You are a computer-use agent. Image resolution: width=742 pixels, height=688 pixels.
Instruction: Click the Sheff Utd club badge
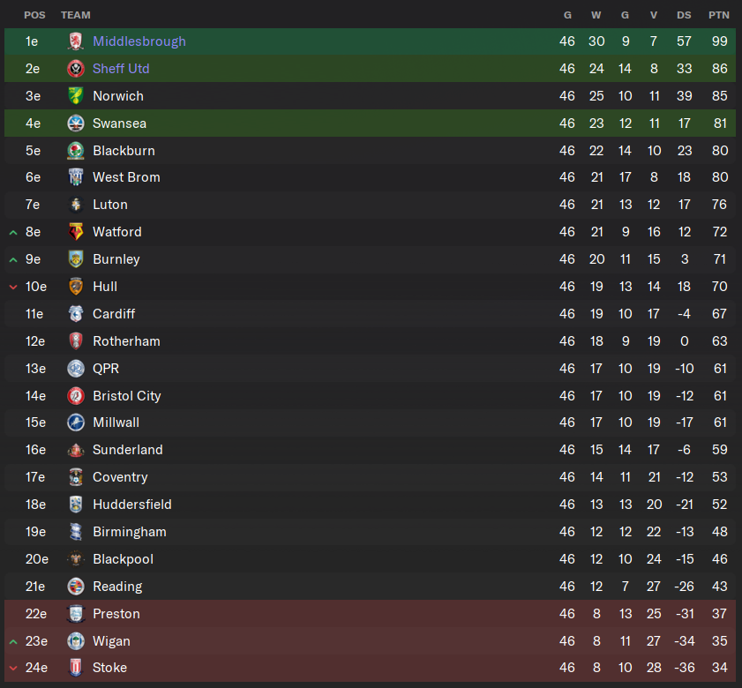point(76,69)
